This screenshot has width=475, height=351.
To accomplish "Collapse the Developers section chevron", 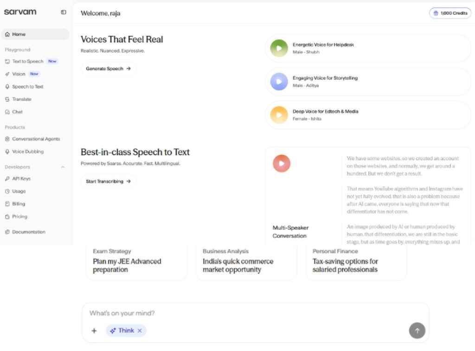I will (63, 167).
